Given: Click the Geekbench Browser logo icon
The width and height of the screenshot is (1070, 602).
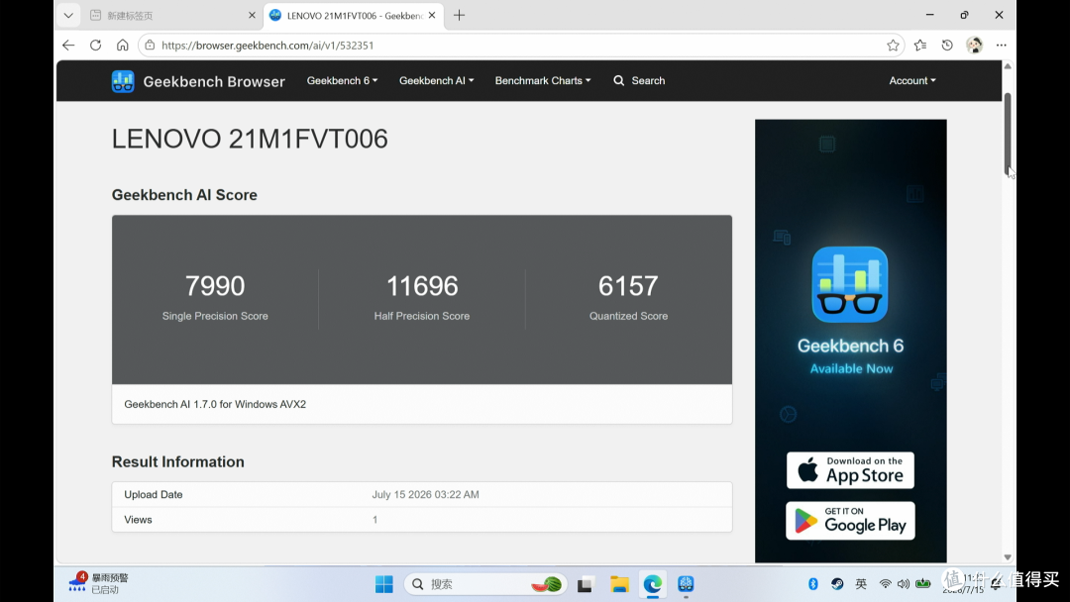Looking at the screenshot, I should (x=123, y=81).
